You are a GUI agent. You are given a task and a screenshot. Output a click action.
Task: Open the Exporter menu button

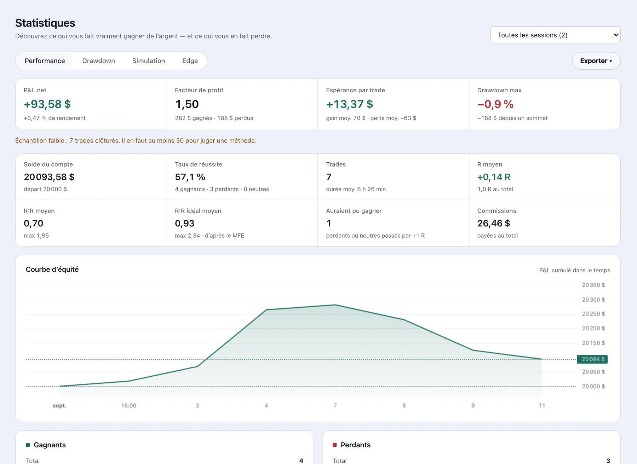tap(596, 61)
